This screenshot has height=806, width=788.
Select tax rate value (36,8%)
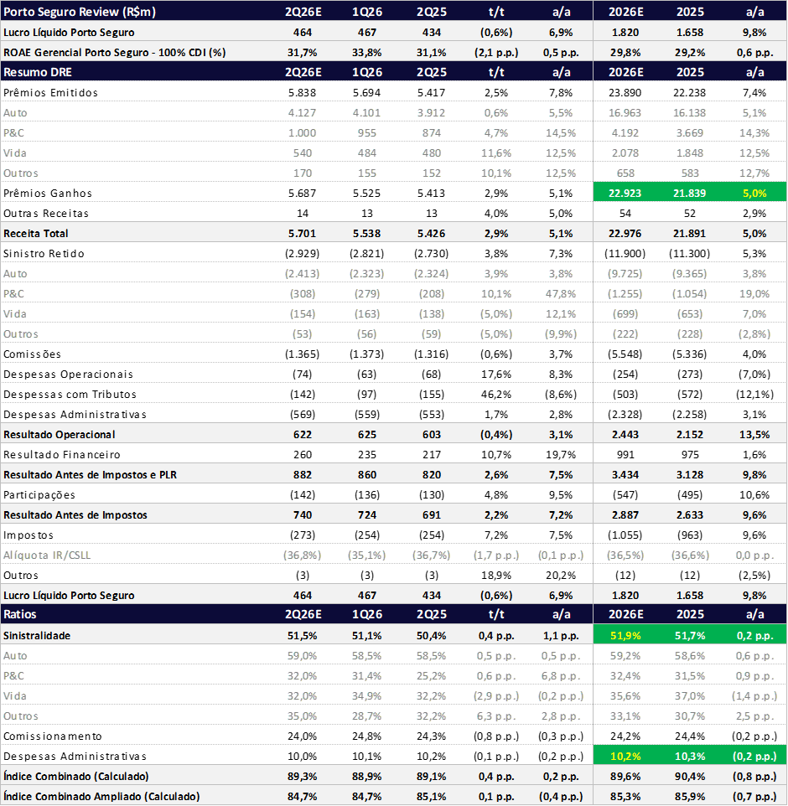303,555
